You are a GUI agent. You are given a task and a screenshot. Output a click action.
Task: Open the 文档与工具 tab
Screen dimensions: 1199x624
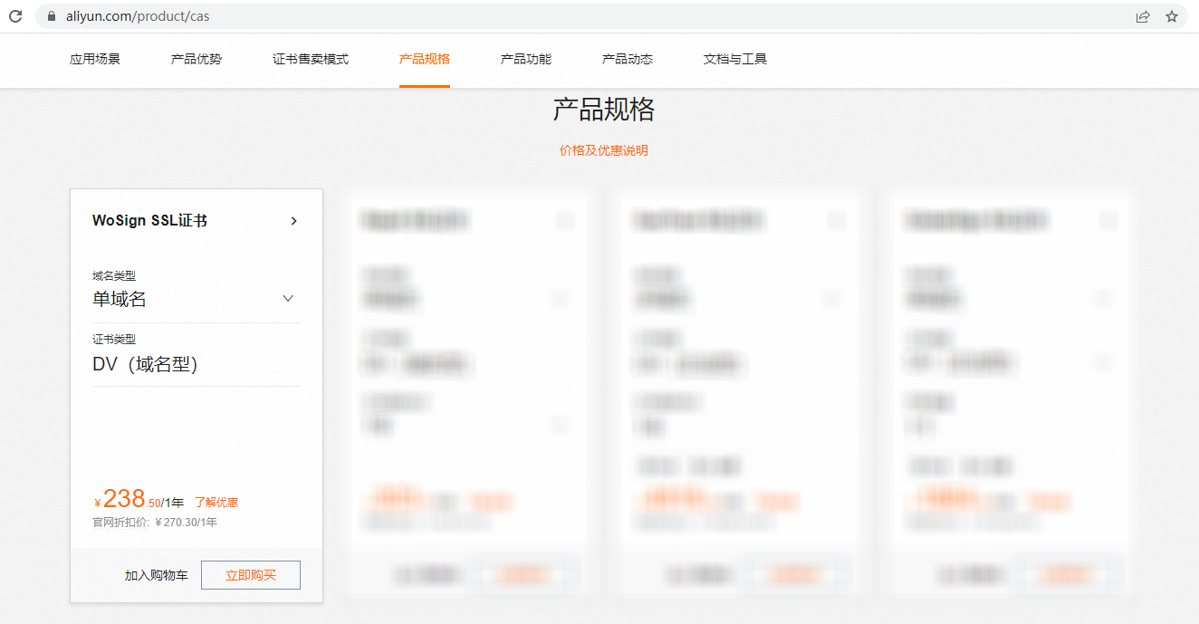click(735, 59)
